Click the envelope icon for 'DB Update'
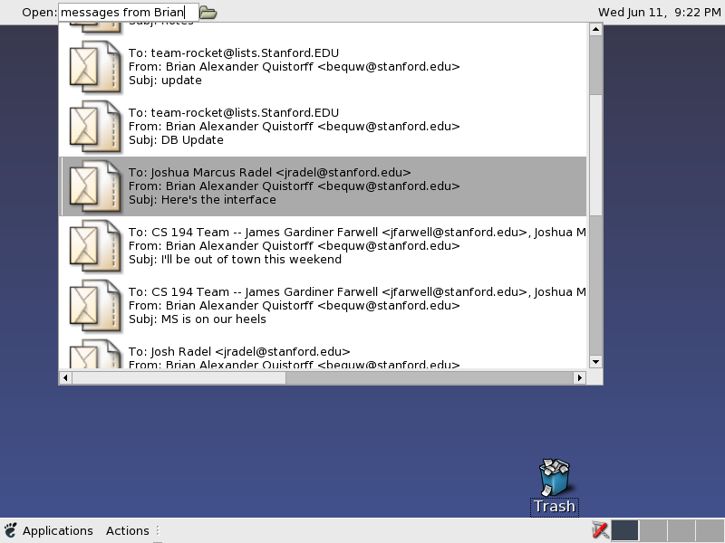The height and width of the screenshot is (543, 725). point(95,127)
